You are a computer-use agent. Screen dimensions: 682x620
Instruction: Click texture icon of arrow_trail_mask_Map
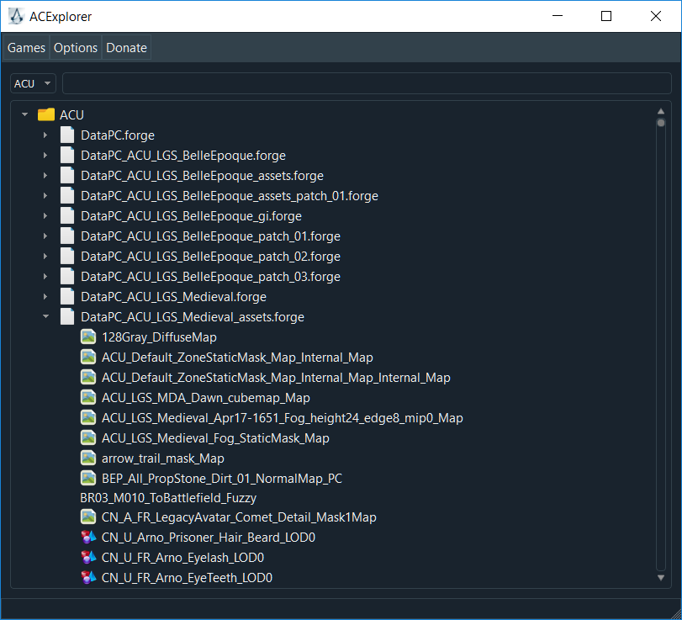88,458
